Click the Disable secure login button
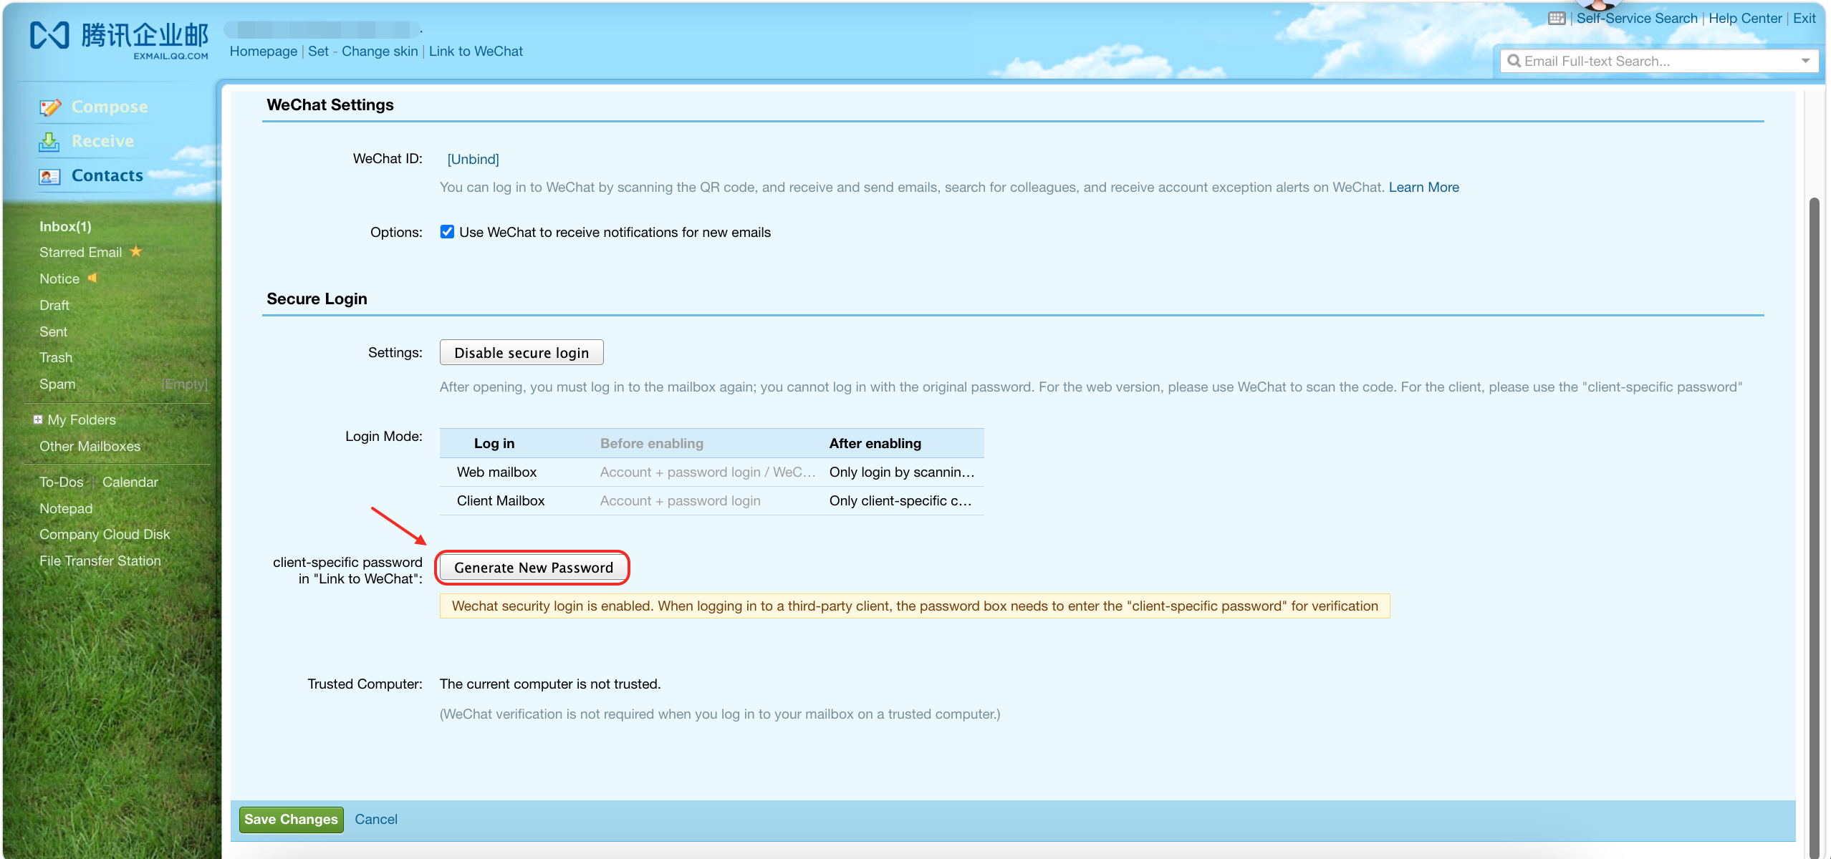The image size is (1831, 859). (522, 352)
